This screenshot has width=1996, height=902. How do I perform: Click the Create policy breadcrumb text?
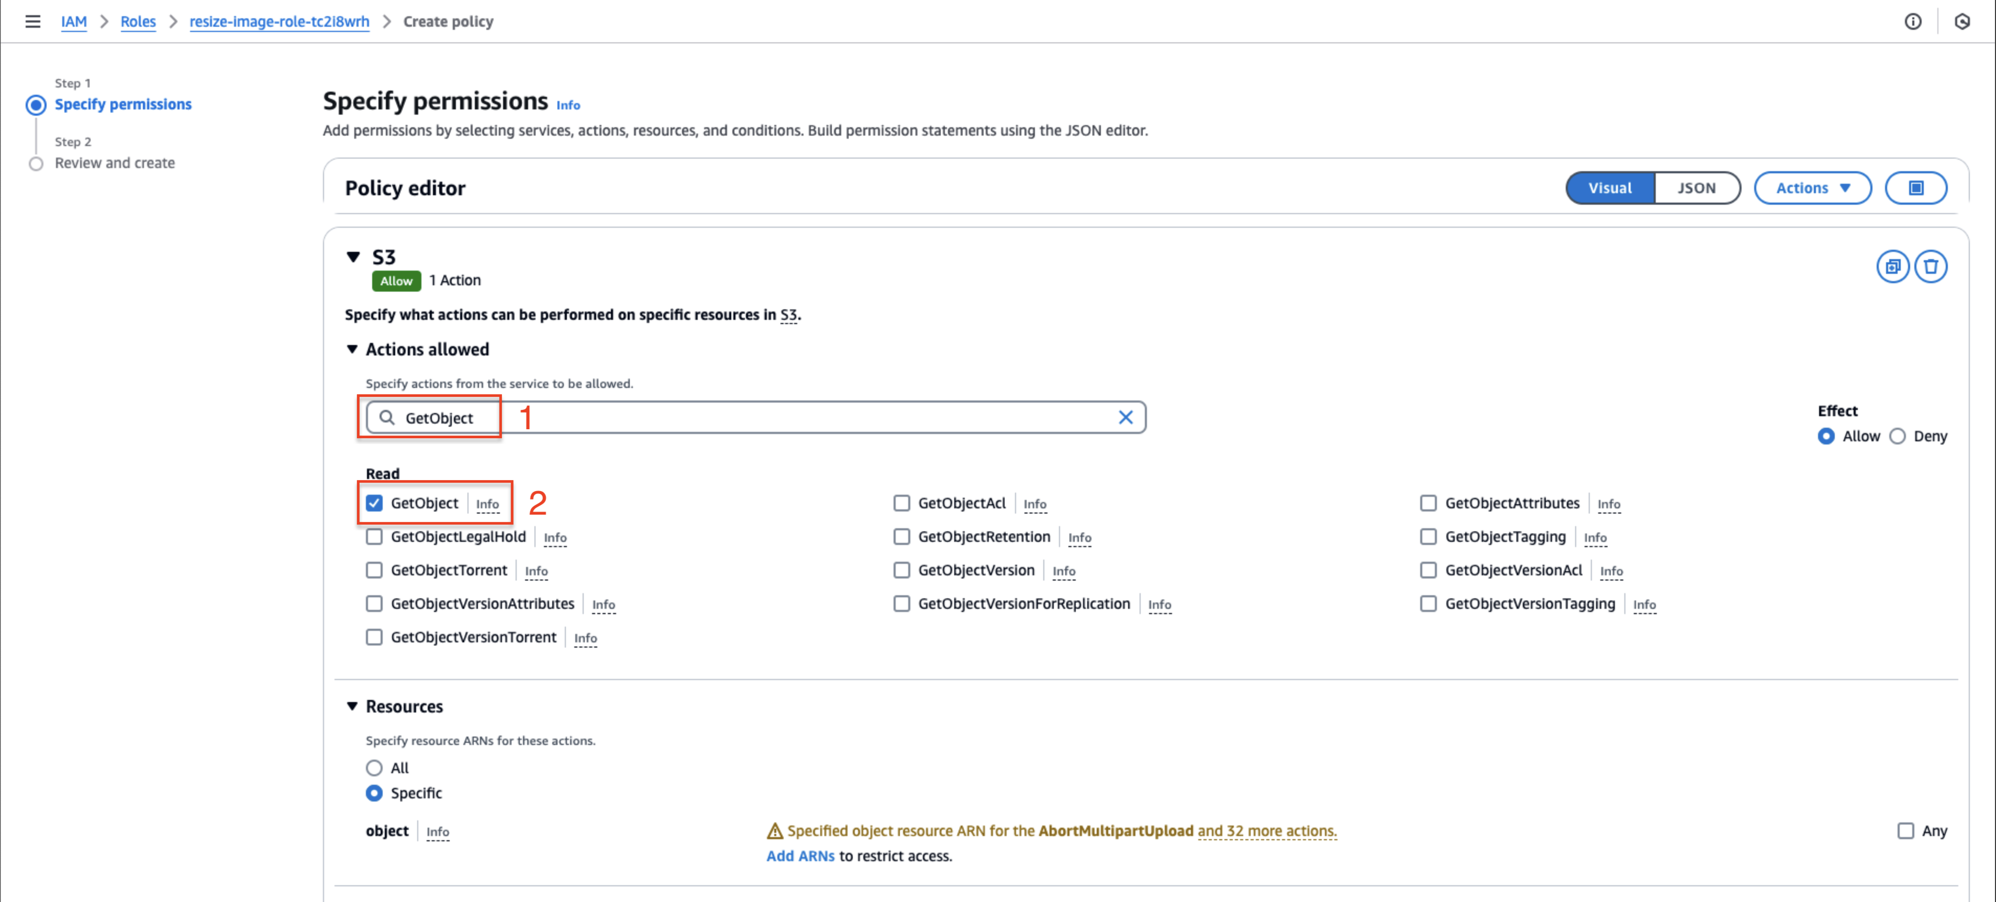point(448,21)
